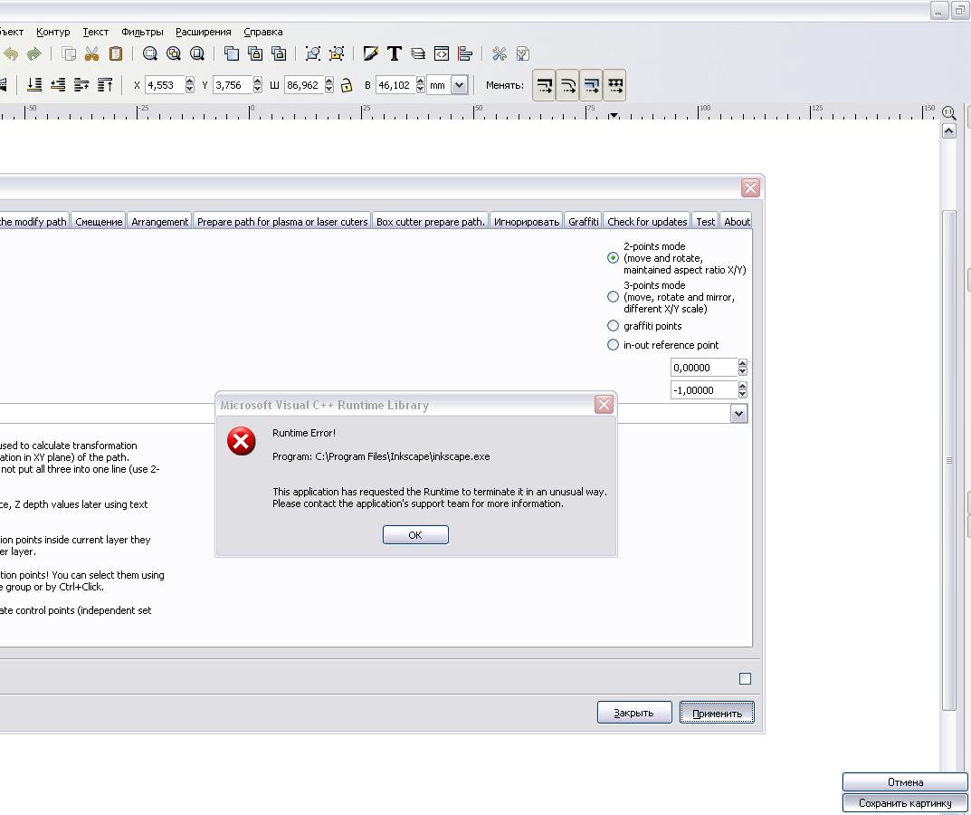
Task: Select 3-points mode radio button
Action: click(613, 297)
